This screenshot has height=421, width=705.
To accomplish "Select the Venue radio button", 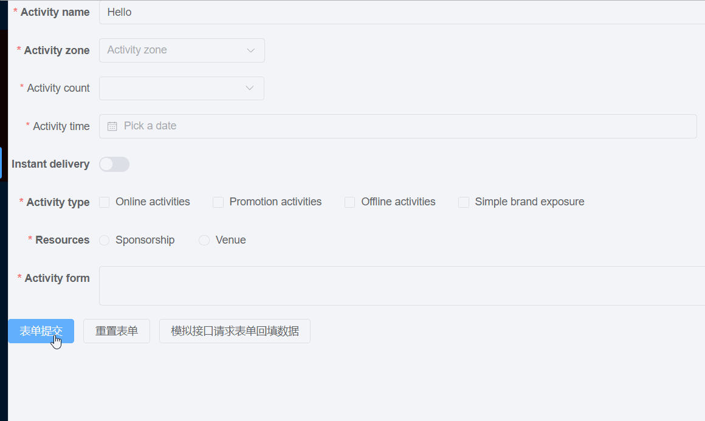I will click(x=204, y=241).
